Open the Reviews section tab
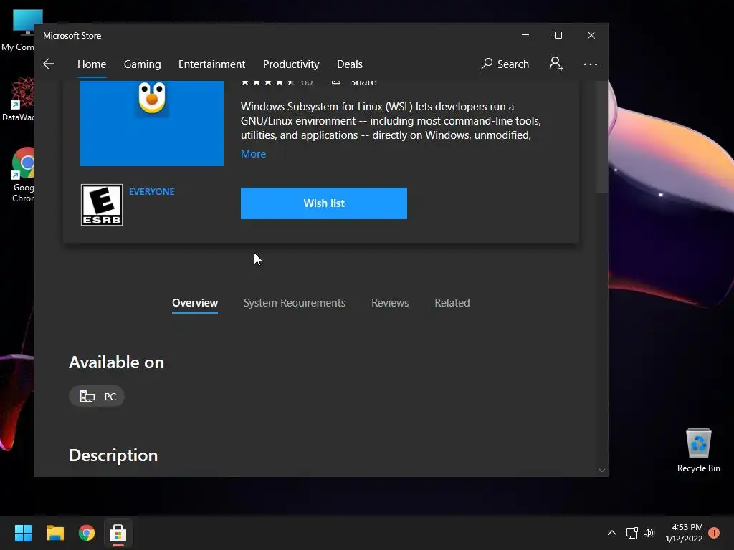734x550 pixels. (x=390, y=303)
